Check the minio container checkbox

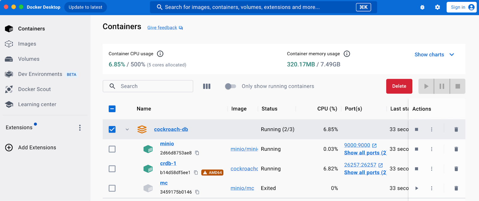[x=112, y=149]
